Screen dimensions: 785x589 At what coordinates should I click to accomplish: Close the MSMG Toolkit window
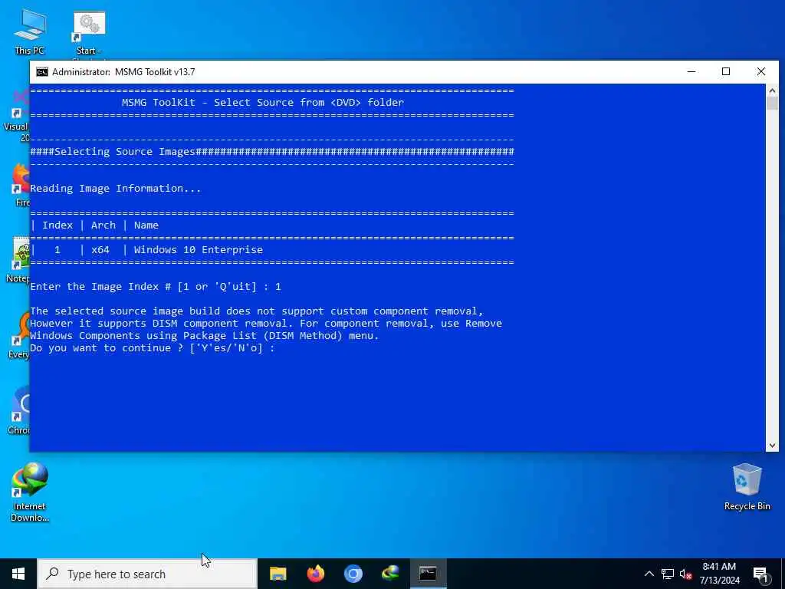(761, 72)
